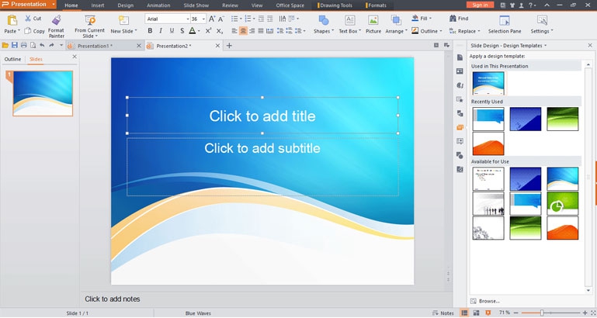Click the Cut scissors icon
Viewport: 597px width, 318px height.
coord(28,19)
